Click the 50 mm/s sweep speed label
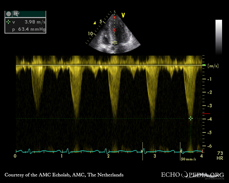 [188, 159]
